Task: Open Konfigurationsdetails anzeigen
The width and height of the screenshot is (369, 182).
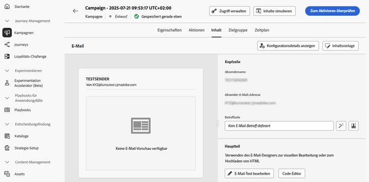Action: (x=288, y=46)
